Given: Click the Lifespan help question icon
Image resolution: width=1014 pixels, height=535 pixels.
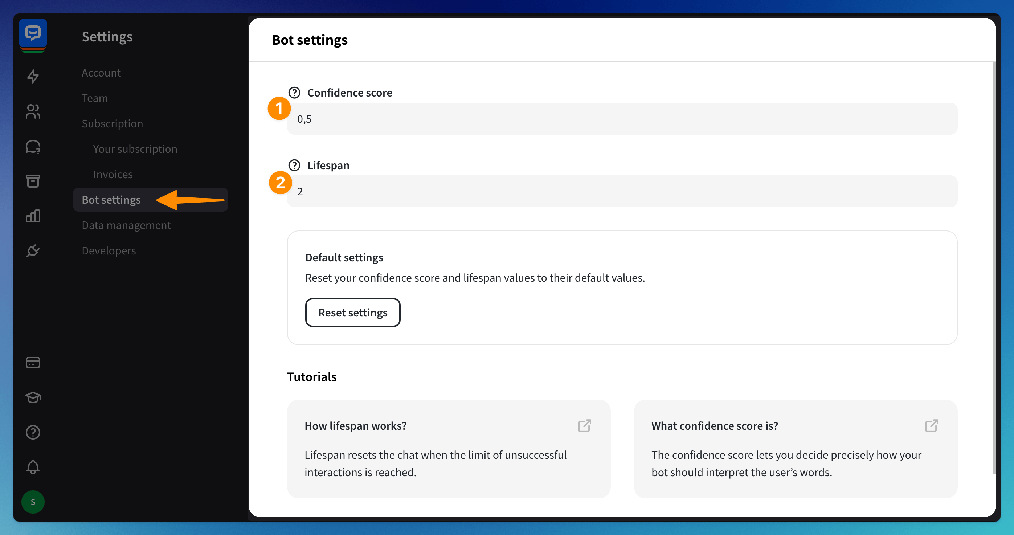Looking at the screenshot, I should pos(294,166).
